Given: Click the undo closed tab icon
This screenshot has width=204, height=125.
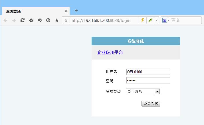Looking at the screenshot, I should pyautogui.click(x=40, y=21).
